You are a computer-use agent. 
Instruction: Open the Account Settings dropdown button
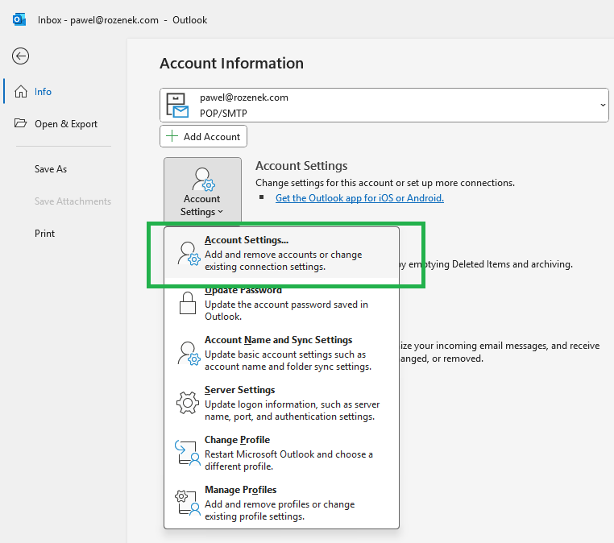[x=202, y=190]
